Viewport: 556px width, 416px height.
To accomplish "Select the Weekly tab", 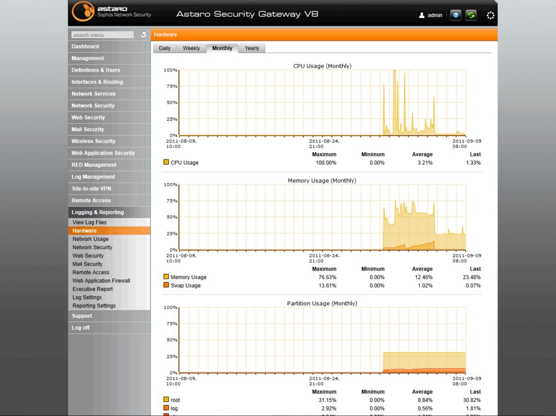I will tap(191, 48).
